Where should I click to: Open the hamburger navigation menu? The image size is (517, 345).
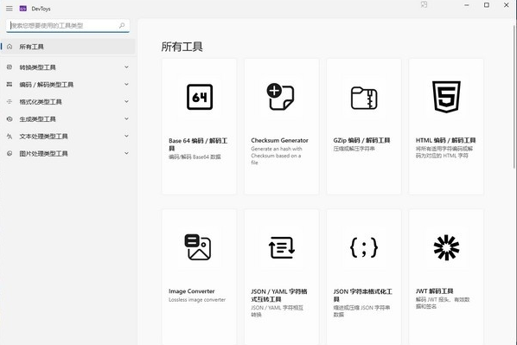tap(10, 9)
